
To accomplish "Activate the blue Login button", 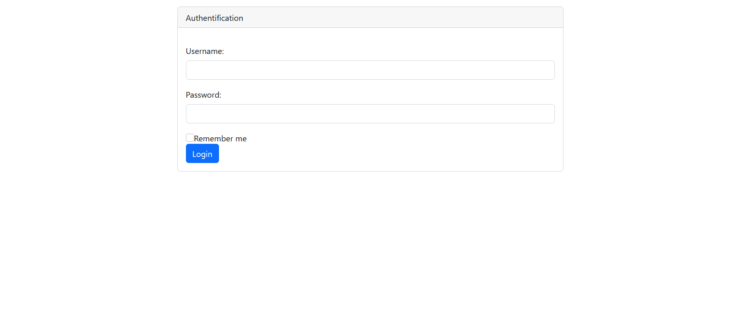I will pos(202,153).
